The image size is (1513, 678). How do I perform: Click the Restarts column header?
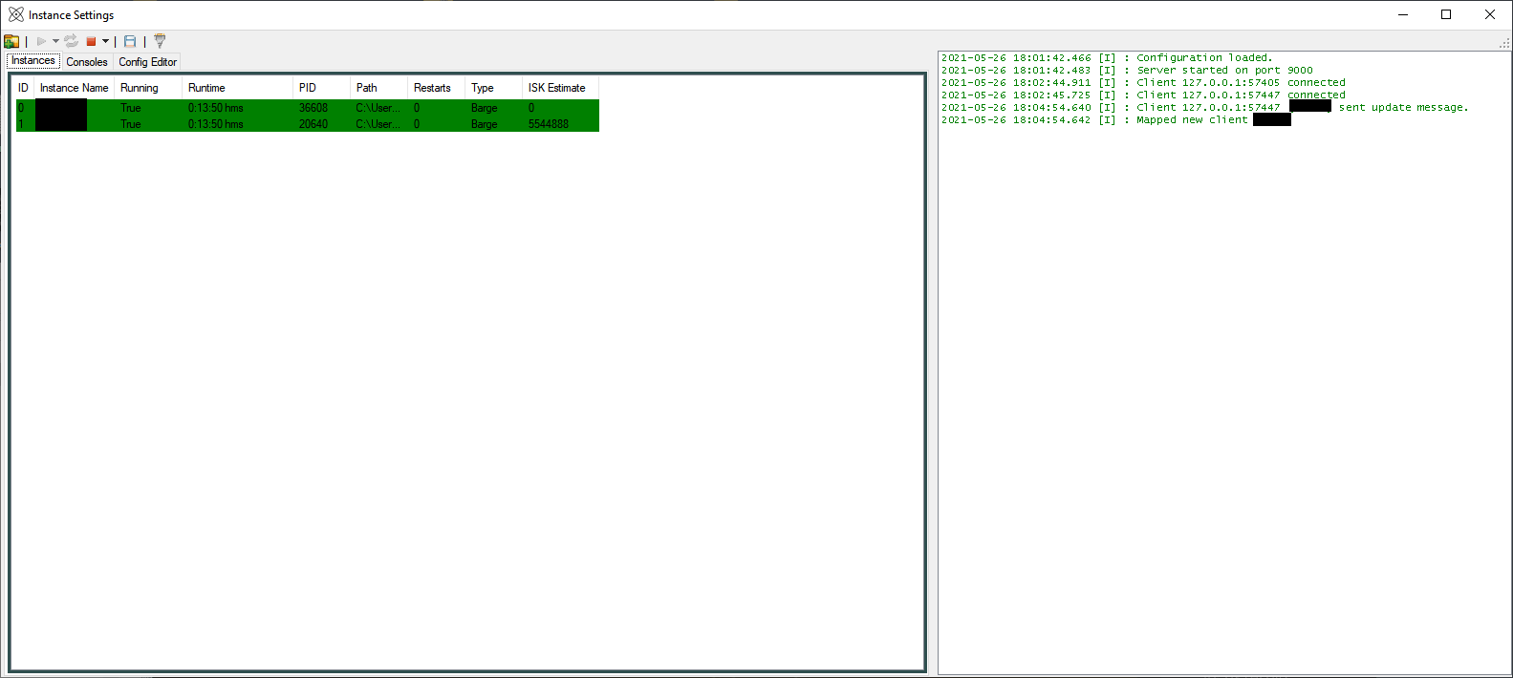click(436, 88)
